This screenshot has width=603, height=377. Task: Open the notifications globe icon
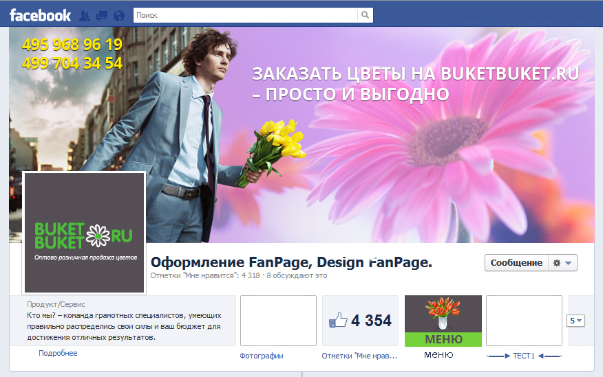point(119,15)
